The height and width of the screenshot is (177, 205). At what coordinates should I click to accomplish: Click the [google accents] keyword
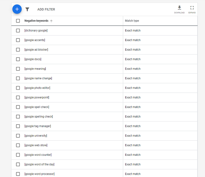pyautogui.click(x=35, y=40)
